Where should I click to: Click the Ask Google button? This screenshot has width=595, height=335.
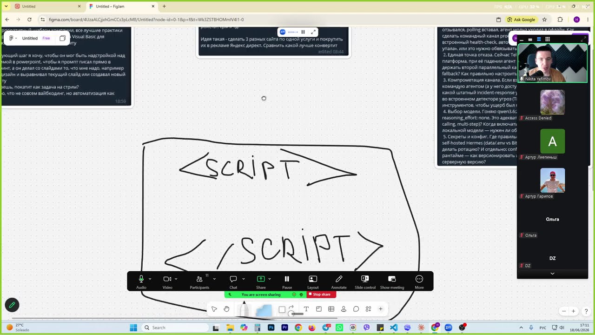[521, 20]
